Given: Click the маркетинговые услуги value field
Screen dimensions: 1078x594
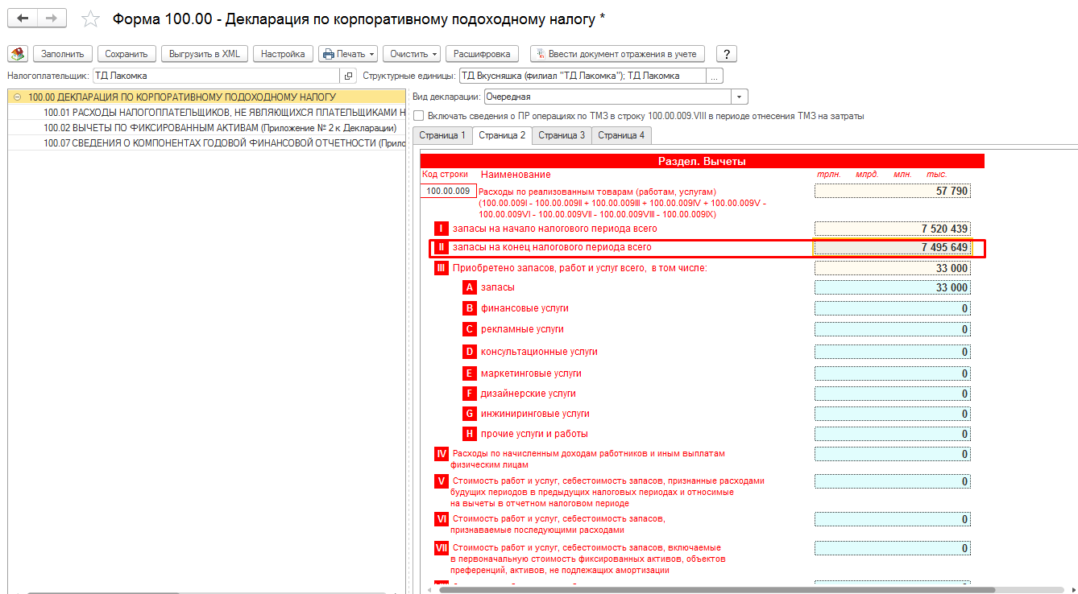Looking at the screenshot, I should (892, 373).
